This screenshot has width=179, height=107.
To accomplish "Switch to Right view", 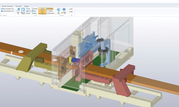I will (x=35, y=13).
